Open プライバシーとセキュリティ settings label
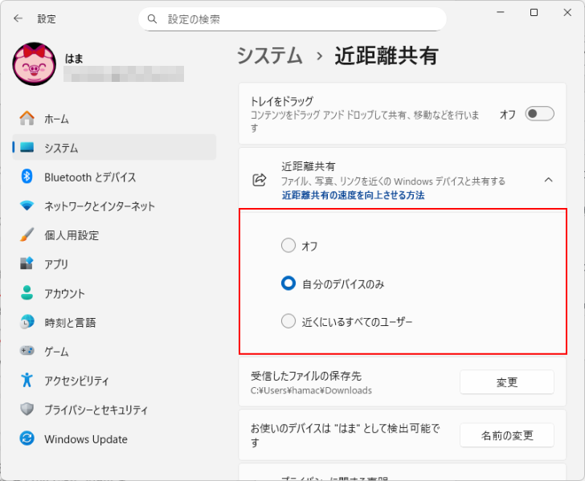This screenshot has width=585, height=481. coord(96,410)
